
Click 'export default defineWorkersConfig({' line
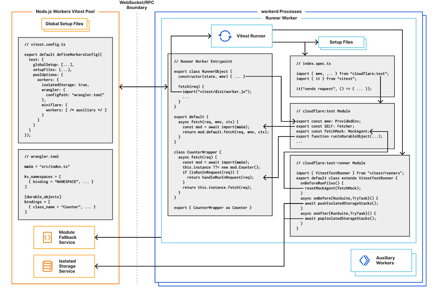click(63, 55)
